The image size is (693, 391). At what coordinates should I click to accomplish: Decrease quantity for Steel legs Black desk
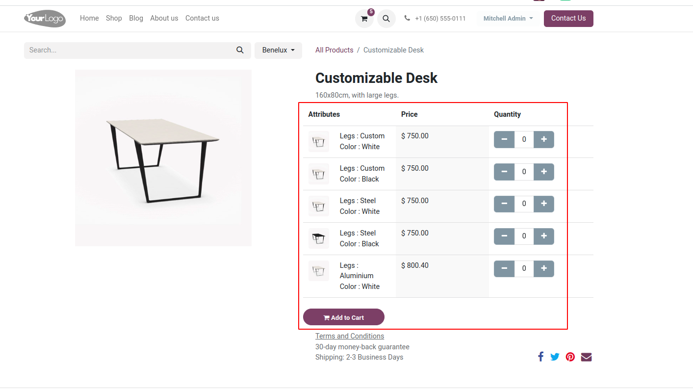point(504,236)
